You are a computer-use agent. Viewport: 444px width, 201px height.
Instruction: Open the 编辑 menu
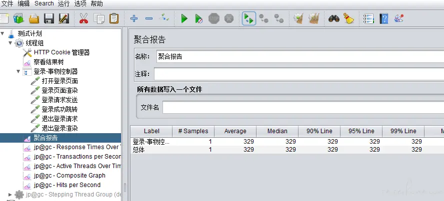[x=23, y=3]
